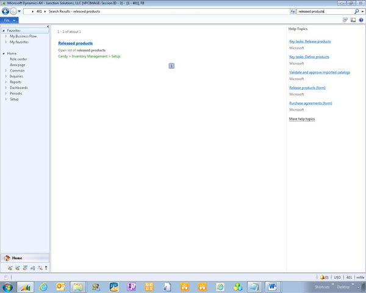Collapse the navigation pane chevron

point(48,26)
